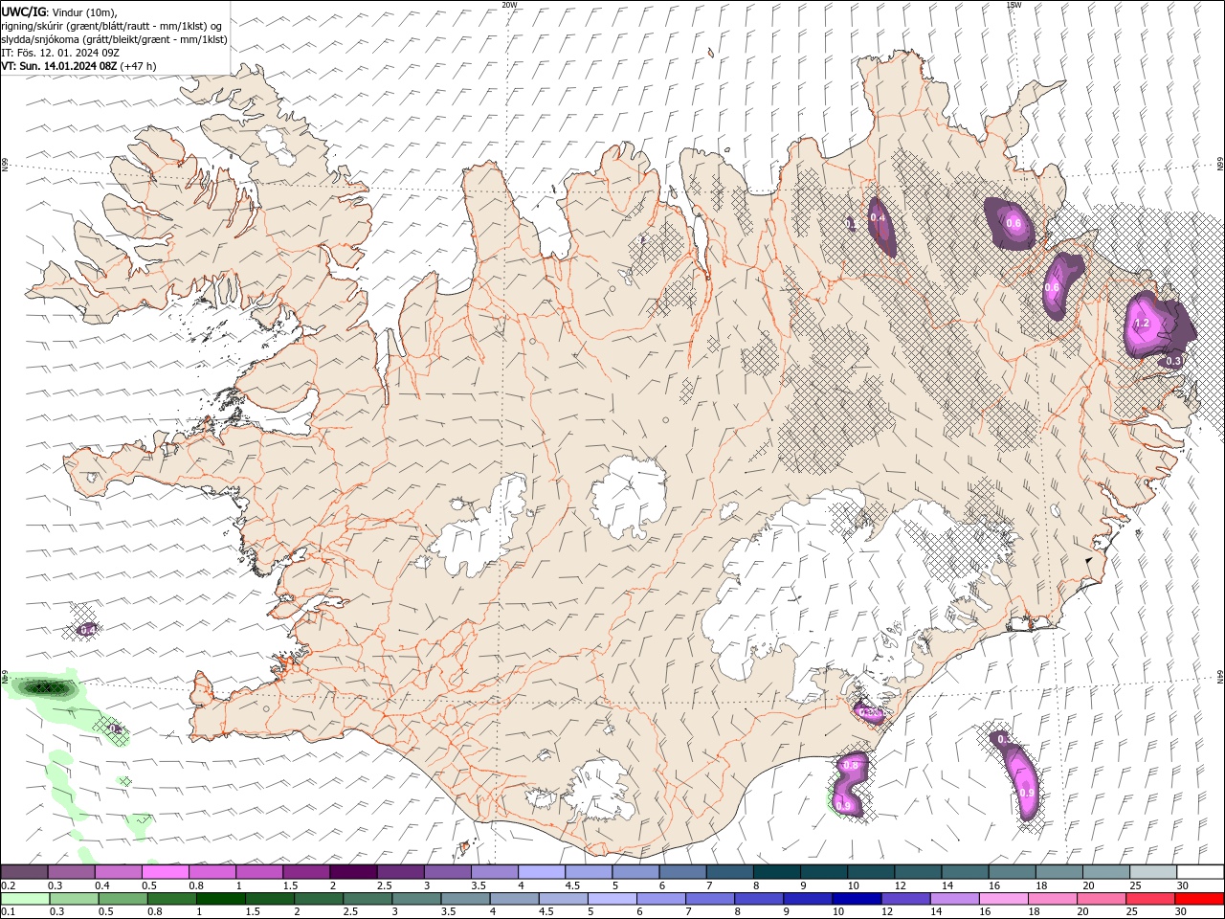Click the bright pink swatch in upper legend

point(166,872)
